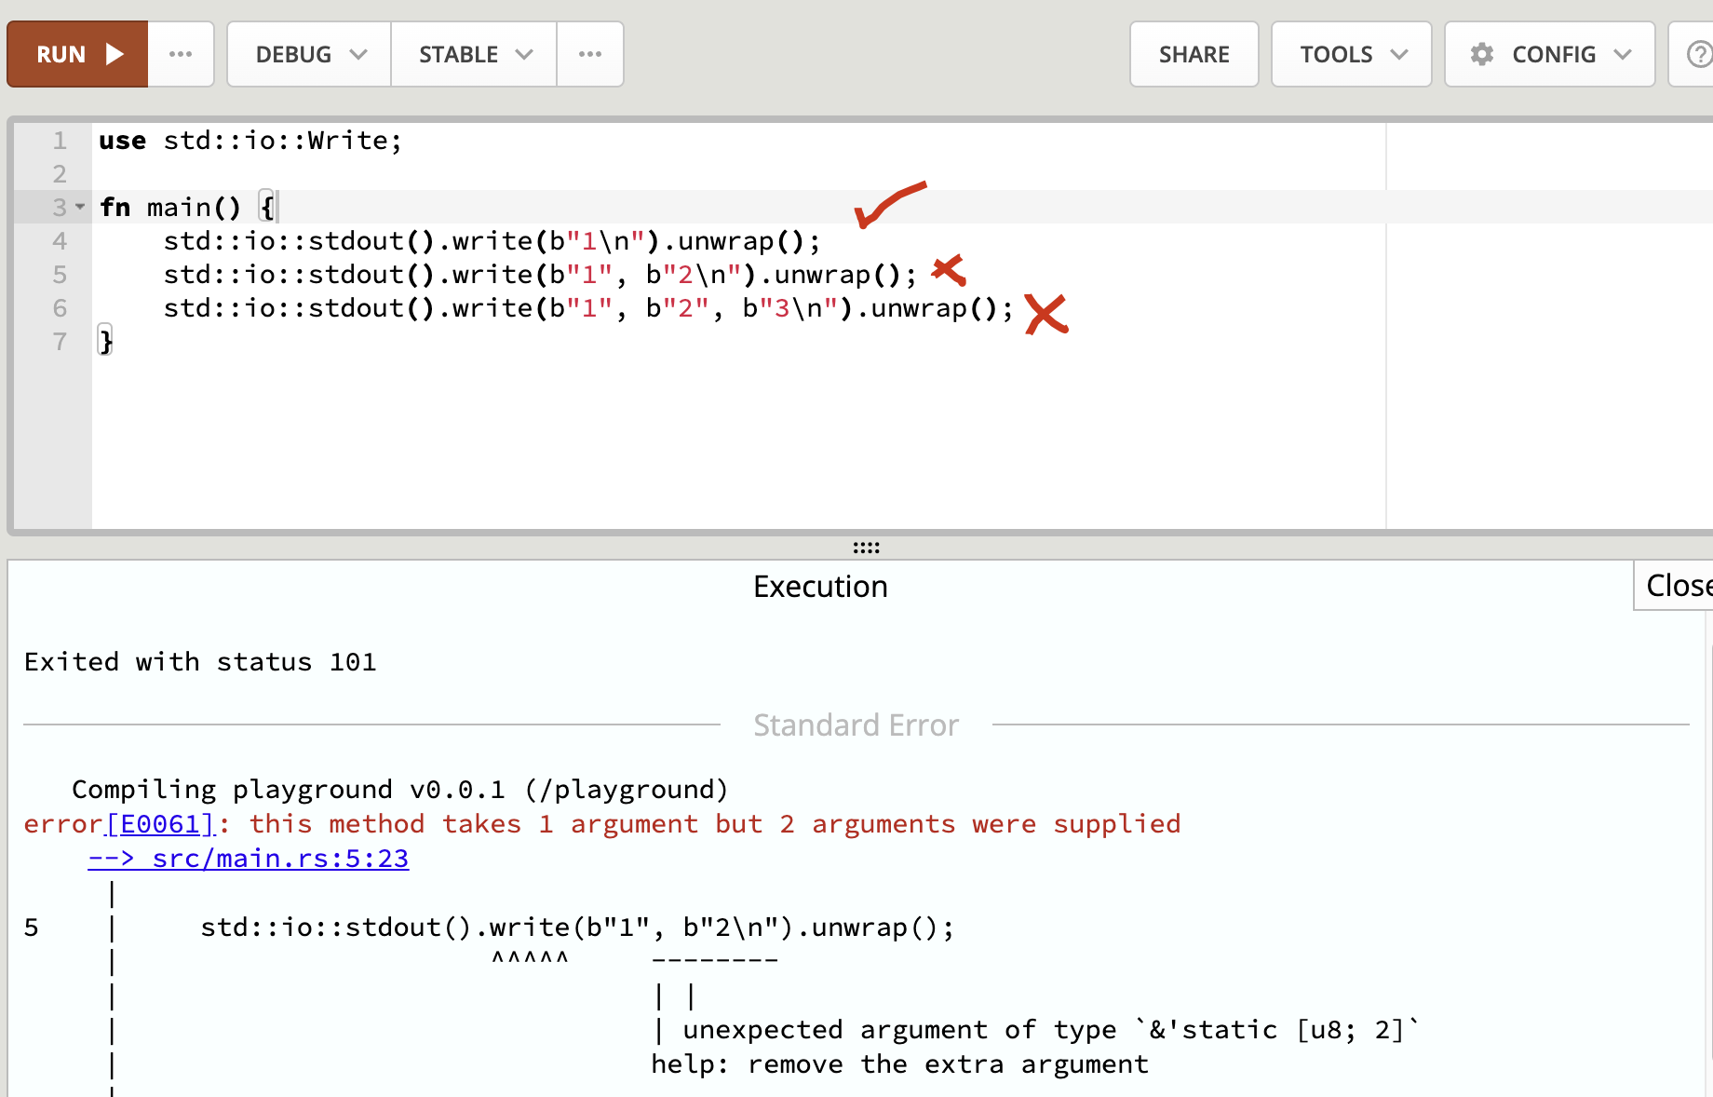Click line number 5 in gutter
This screenshot has width=1713, height=1097.
tap(60, 275)
